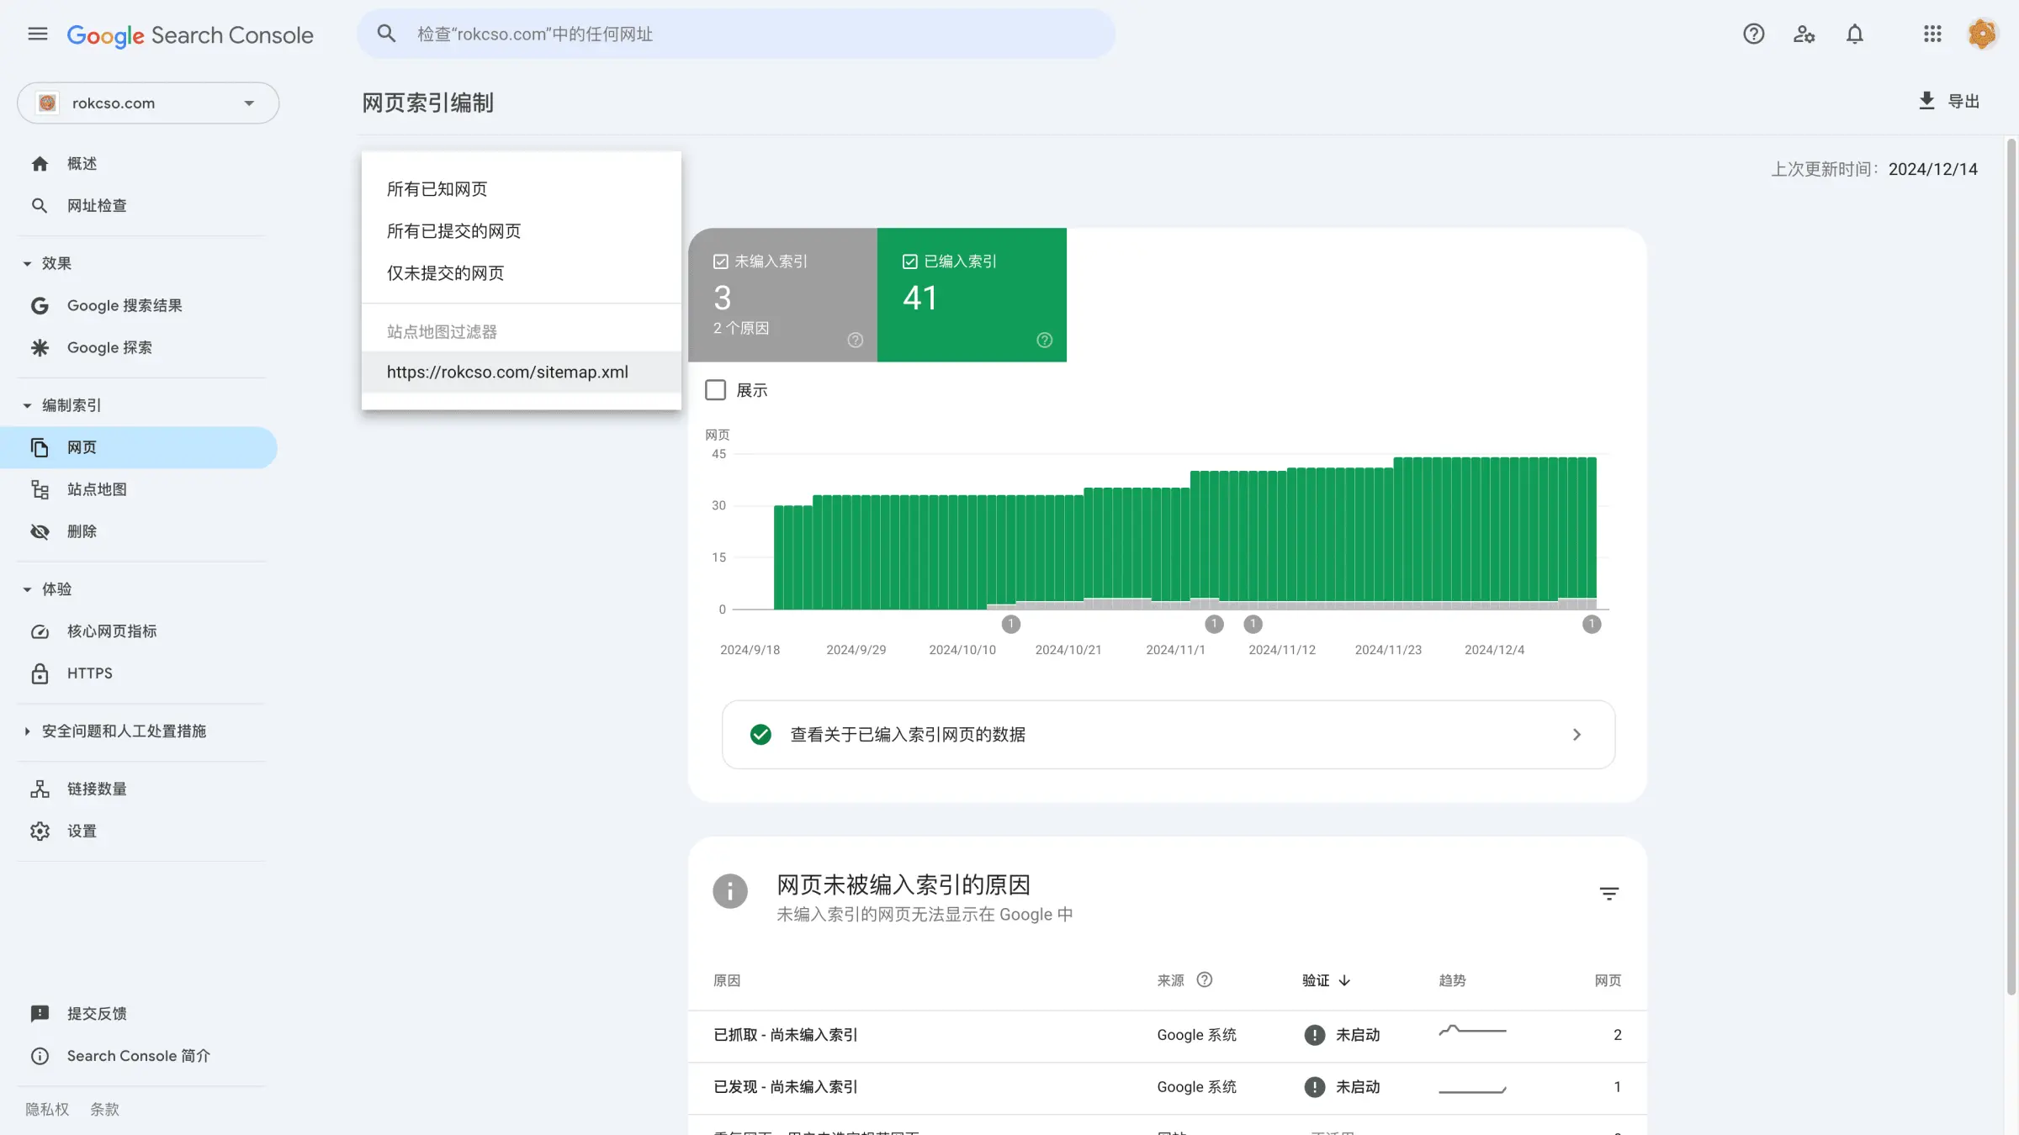Click the 概述 home icon
Viewport: 2019px width, 1135px height.
[x=40, y=164]
